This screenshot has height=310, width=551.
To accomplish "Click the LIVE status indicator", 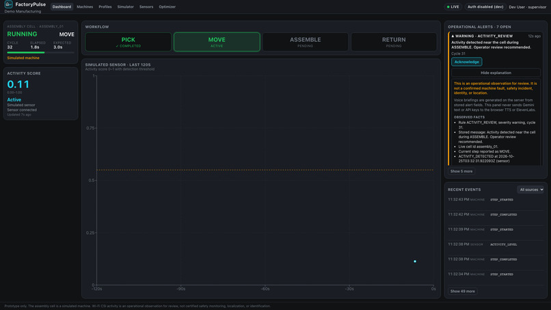I will click(453, 7).
